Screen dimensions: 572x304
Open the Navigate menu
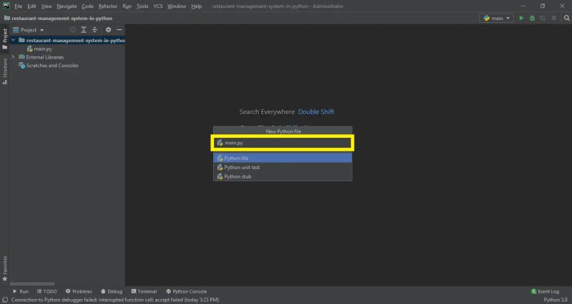(66, 6)
